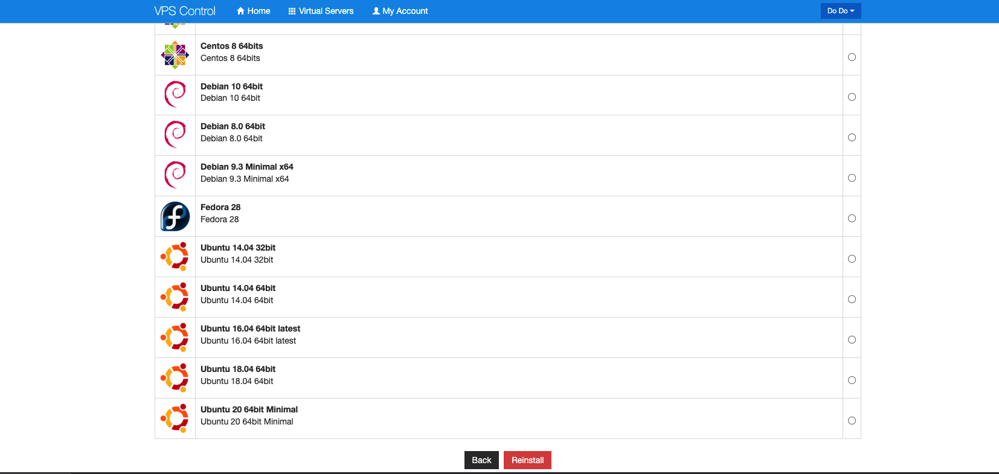The height and width of the screenshot is (474, 999).
Task: Select Ubuntu 18.04 64bit radio button
Action: point(852,380)
